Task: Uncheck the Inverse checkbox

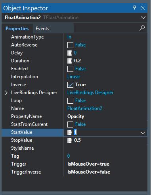Action: click(x=70, y=85)
